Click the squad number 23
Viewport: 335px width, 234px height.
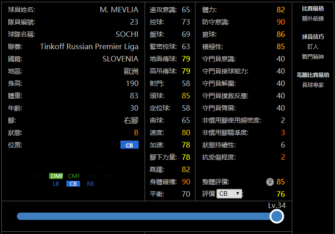coord(134,22)
